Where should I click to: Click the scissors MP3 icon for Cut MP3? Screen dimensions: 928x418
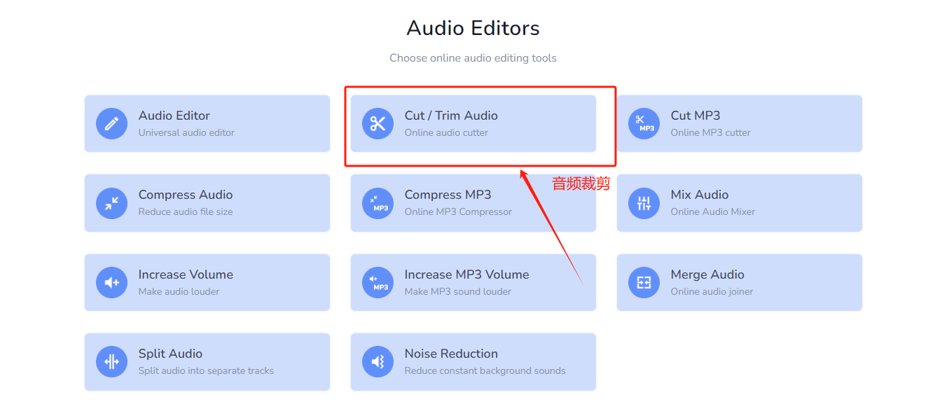[644, 124]
